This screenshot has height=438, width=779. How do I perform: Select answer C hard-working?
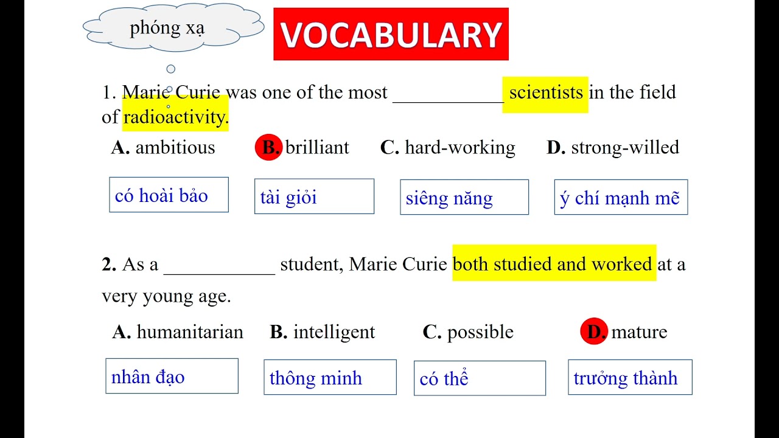[447, 148]
